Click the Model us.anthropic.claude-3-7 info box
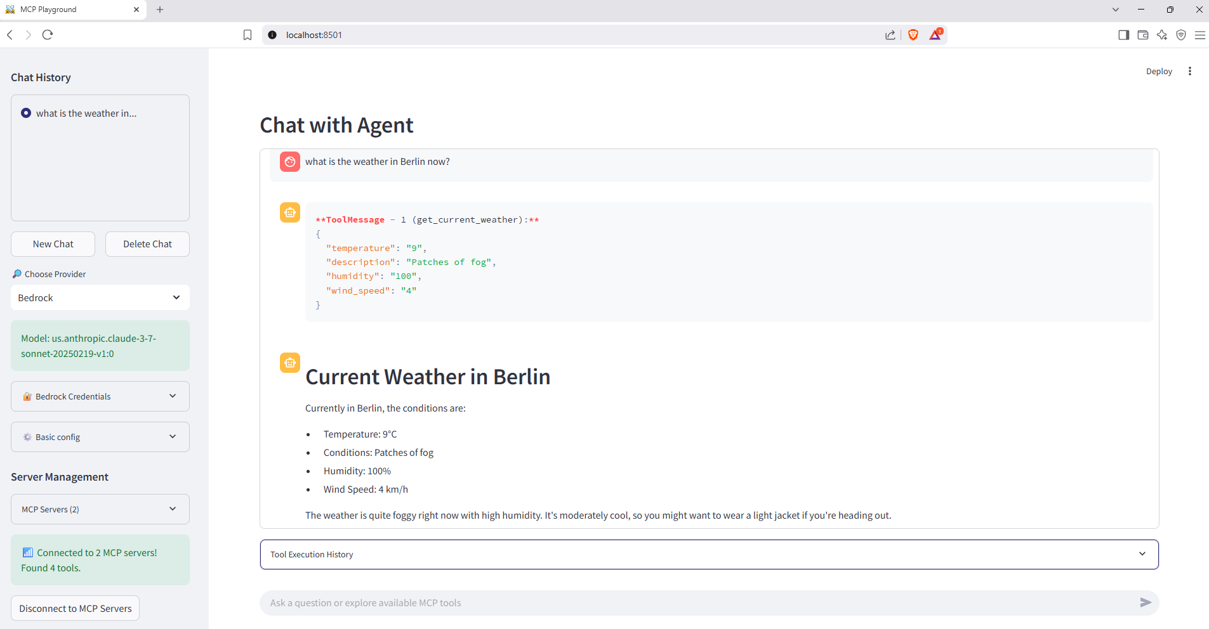 [100, 346]
